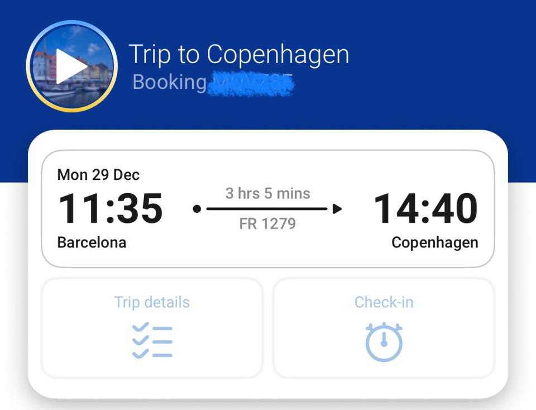The height and width of the screenshot is (410, 536).
Task: Tap the 14:40 arrival time
Action: coord(425,209)
